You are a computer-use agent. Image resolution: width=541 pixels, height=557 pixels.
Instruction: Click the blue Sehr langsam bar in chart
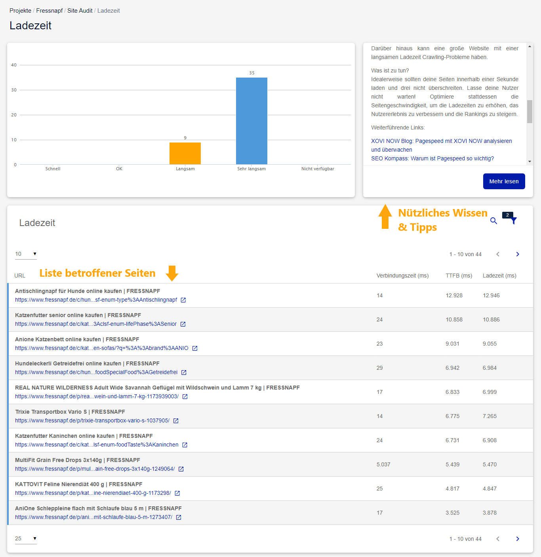(x=251, y=121)
